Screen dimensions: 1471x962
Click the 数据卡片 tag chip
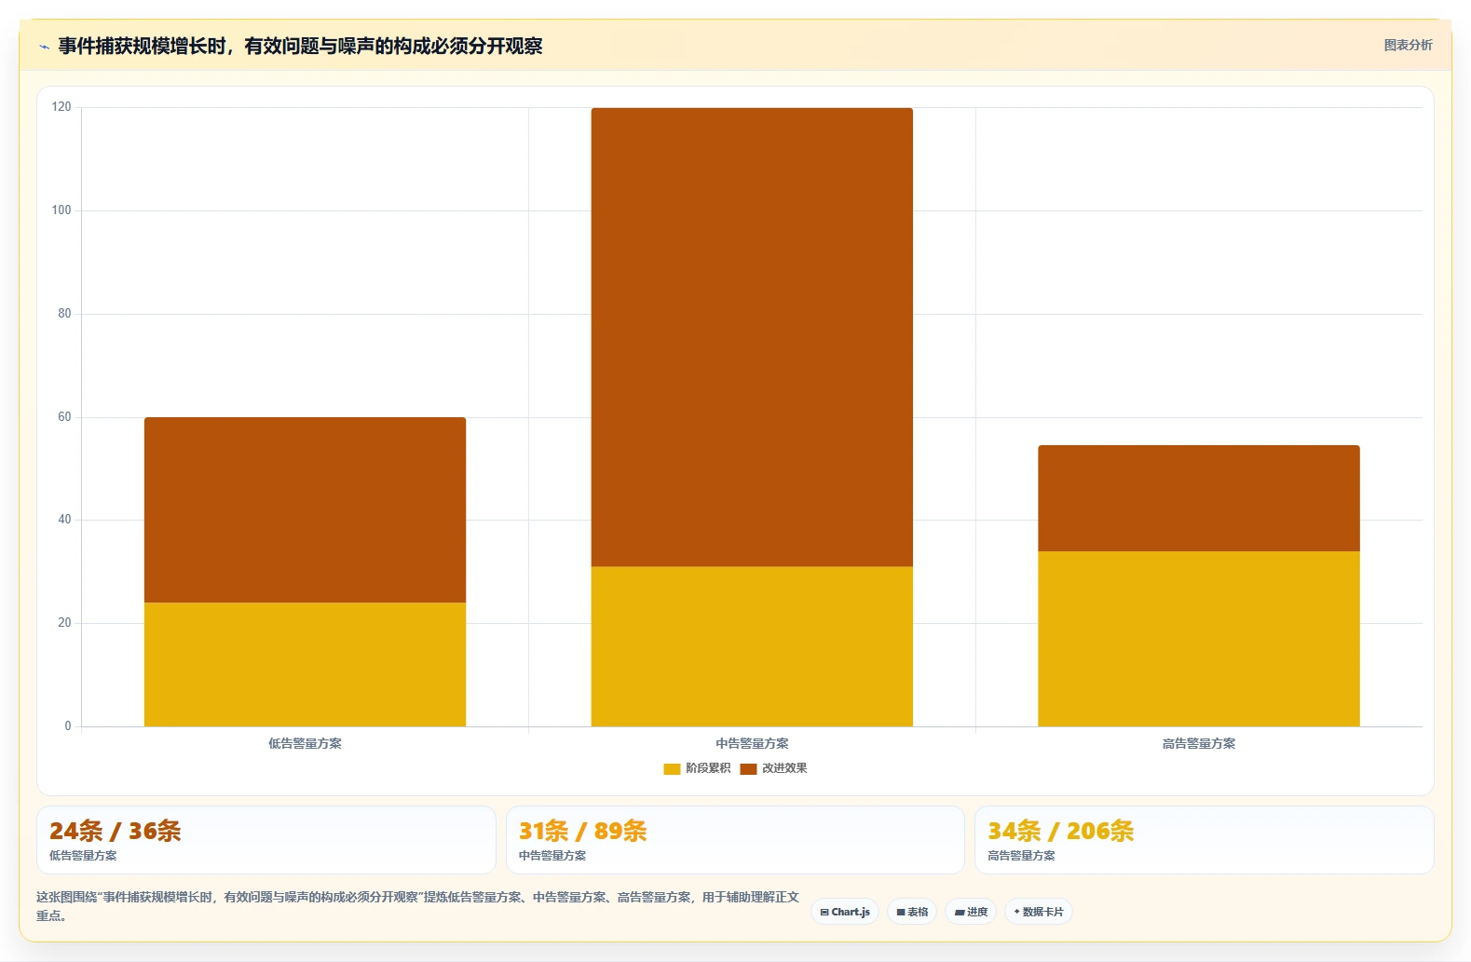pos(1039,912)
